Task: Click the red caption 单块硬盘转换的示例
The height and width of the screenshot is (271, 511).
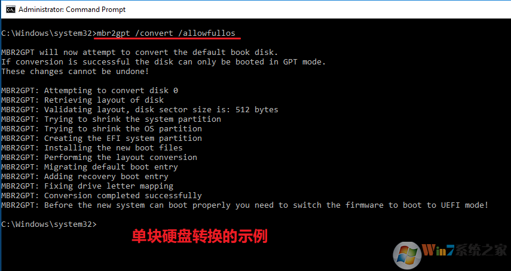Action: click(200, 236)
